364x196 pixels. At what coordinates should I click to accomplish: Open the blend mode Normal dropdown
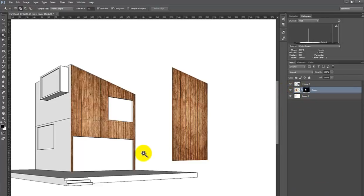tap(301, 72)
